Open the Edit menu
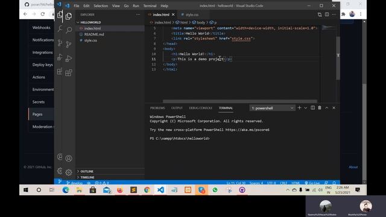 click(x=86, y=5)
